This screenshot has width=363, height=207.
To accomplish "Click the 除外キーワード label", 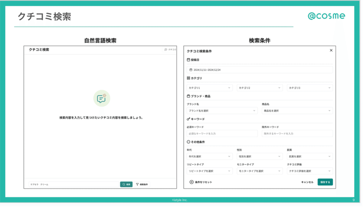I will click(x=270, y=127).
